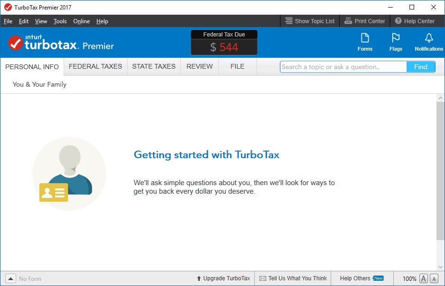Open the Help menu
Viewport: 445px width, 286px height.
(x=102, y=21)
